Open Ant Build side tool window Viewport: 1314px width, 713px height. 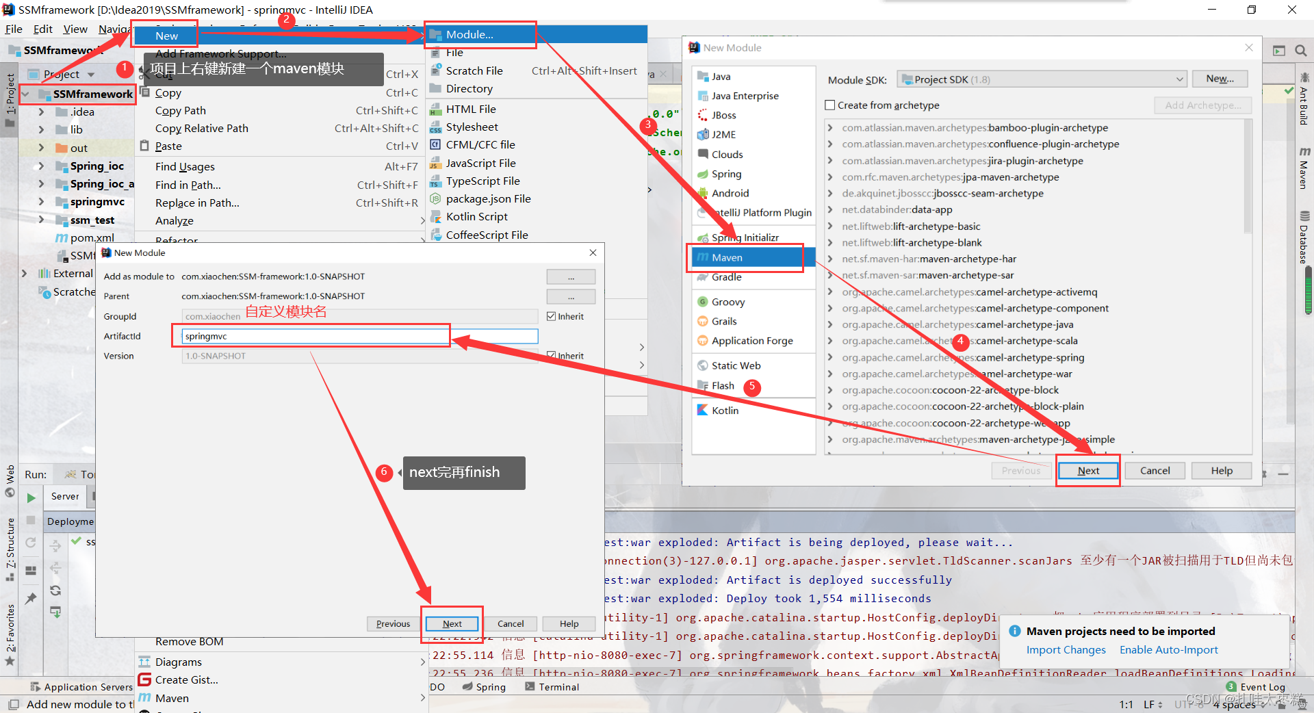pos(1304,99)
